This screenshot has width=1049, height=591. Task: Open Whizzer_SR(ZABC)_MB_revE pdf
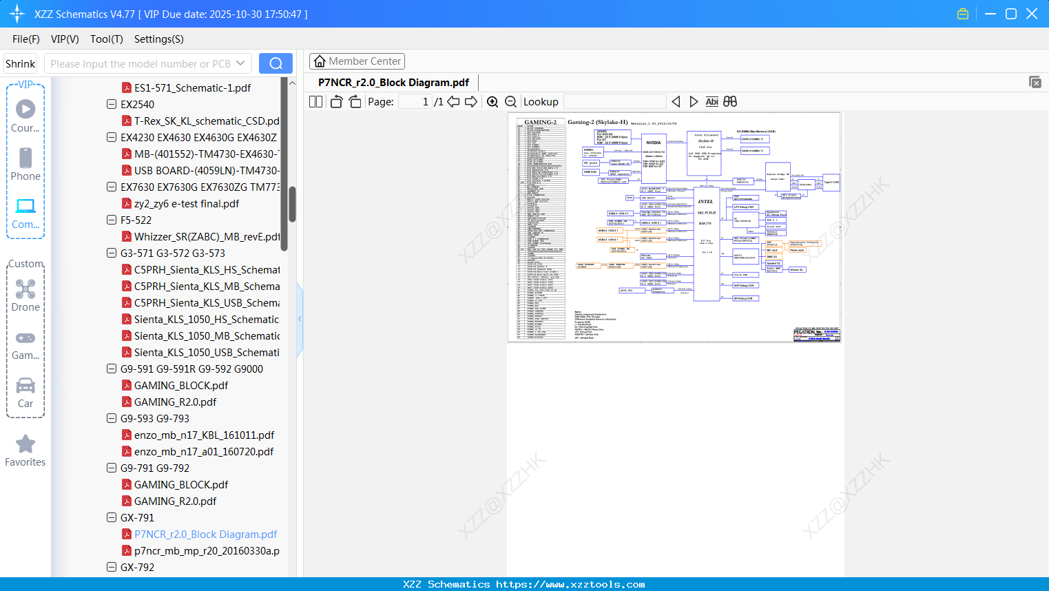click(200, 236)
